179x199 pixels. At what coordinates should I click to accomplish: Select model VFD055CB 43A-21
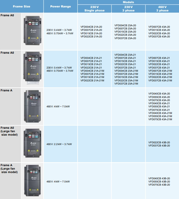[x=159, y=106]
